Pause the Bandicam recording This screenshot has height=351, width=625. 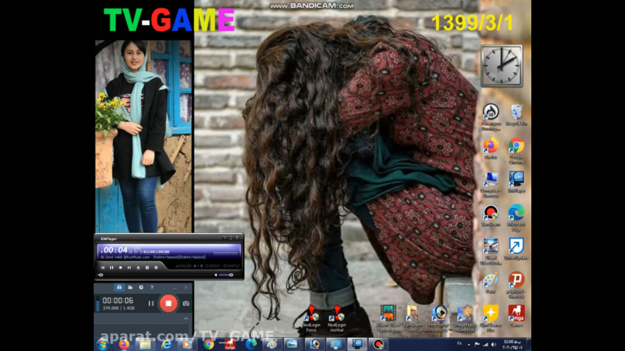click(151, 303)
